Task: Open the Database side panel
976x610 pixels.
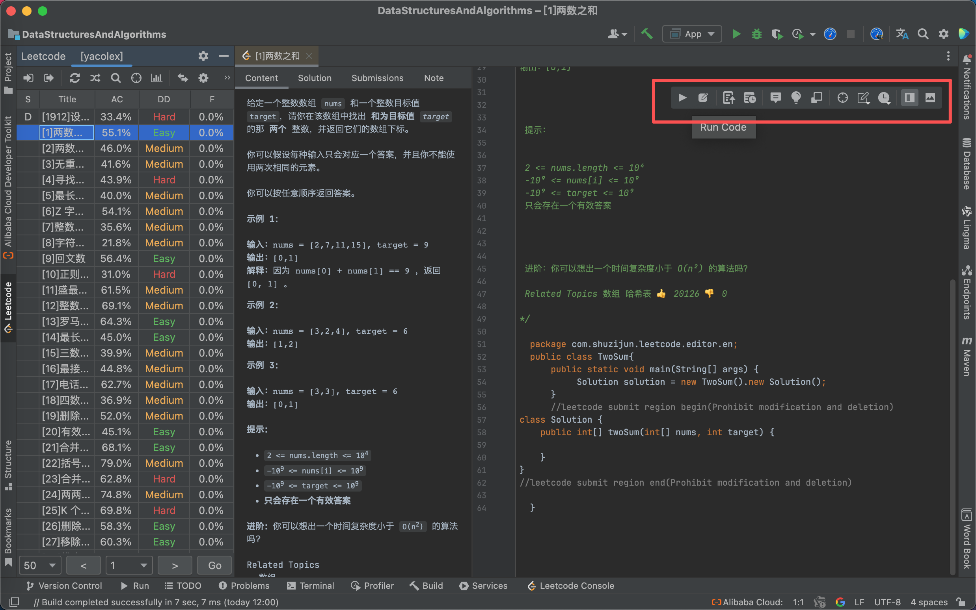Action: (967, 164)
